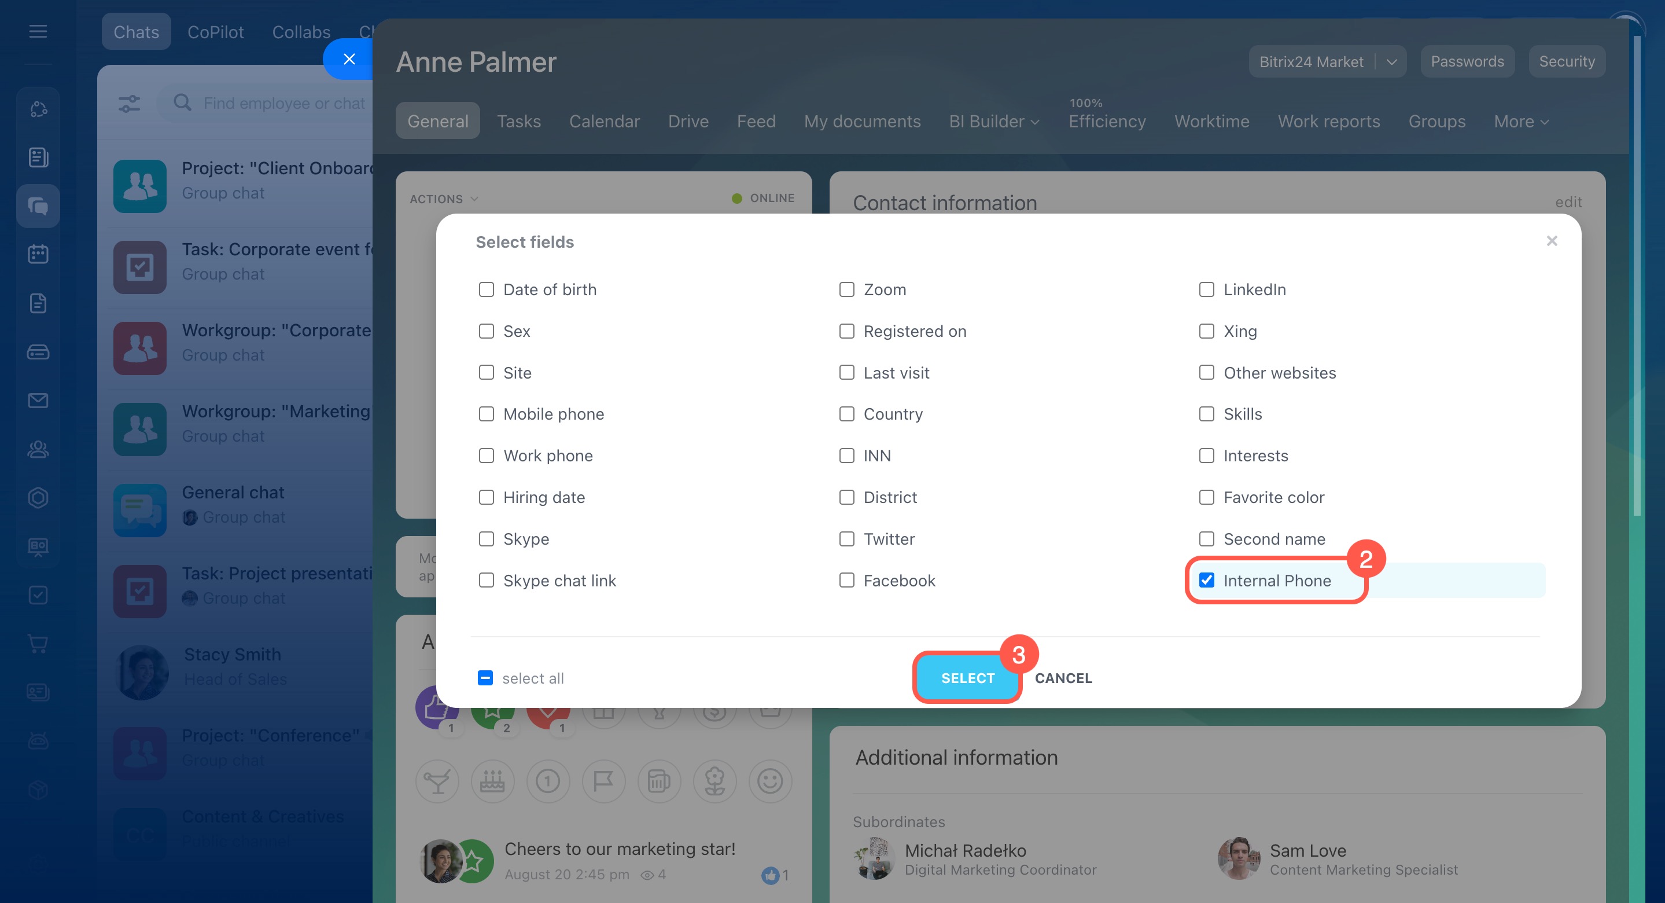Choose the flag appreciation badge icon
Viewport: 1665px width, 903px height.
click(x=603, y=781)
